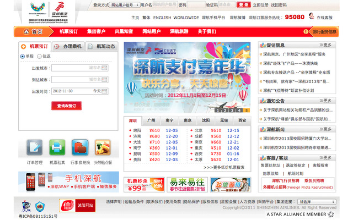
Task: Expand 更多 in 通知公告 panel
Action: [325, 101]
